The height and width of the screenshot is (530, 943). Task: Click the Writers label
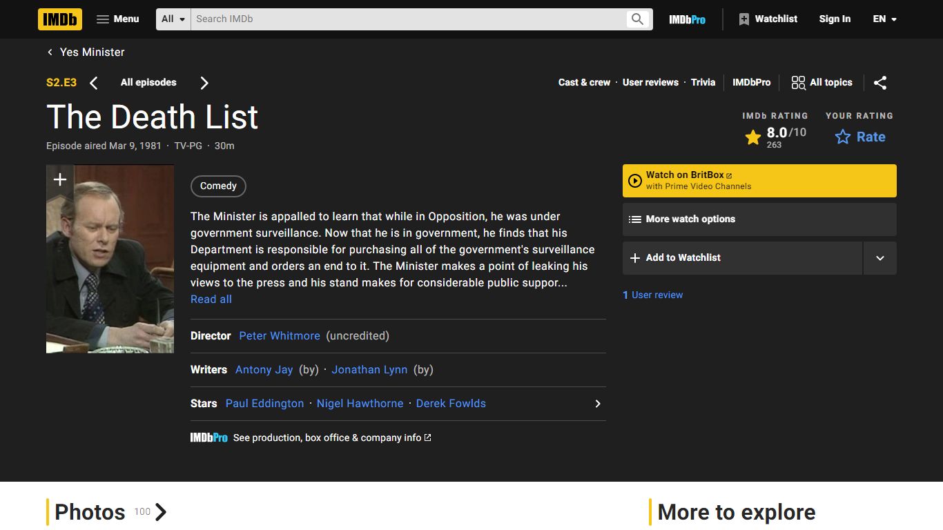pyautogui.click(x=208, y=370)
